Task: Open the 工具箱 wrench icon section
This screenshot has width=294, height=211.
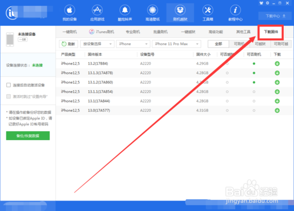Action: [208, 13]
